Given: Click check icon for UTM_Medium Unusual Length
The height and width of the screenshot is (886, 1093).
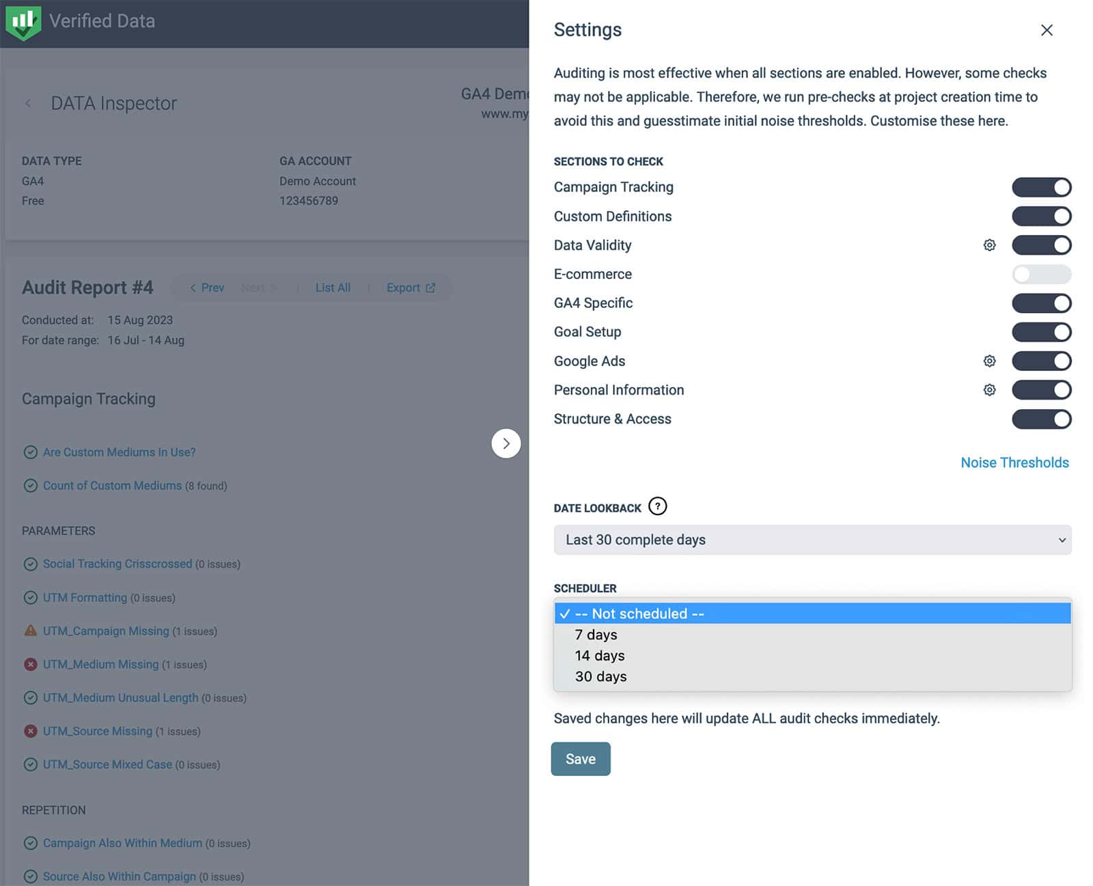Looking at the screenshot, I should pos(31,697).
